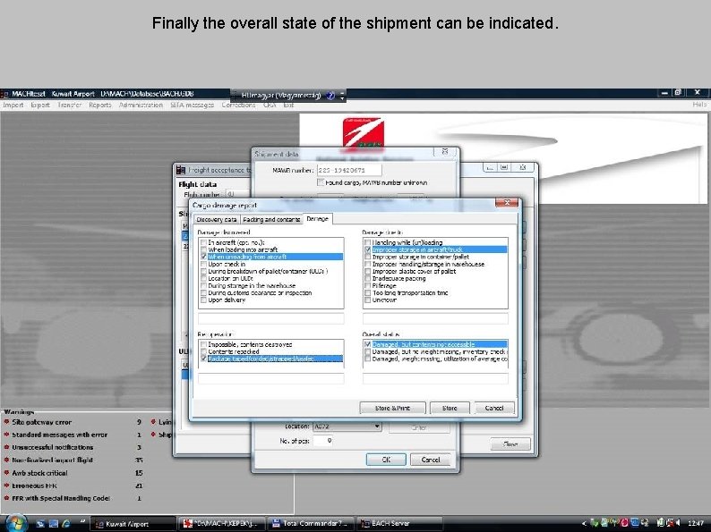This screenshot has width=711, height=532.
Task: Open the SITA messages menu
Action: coord(193,105)
